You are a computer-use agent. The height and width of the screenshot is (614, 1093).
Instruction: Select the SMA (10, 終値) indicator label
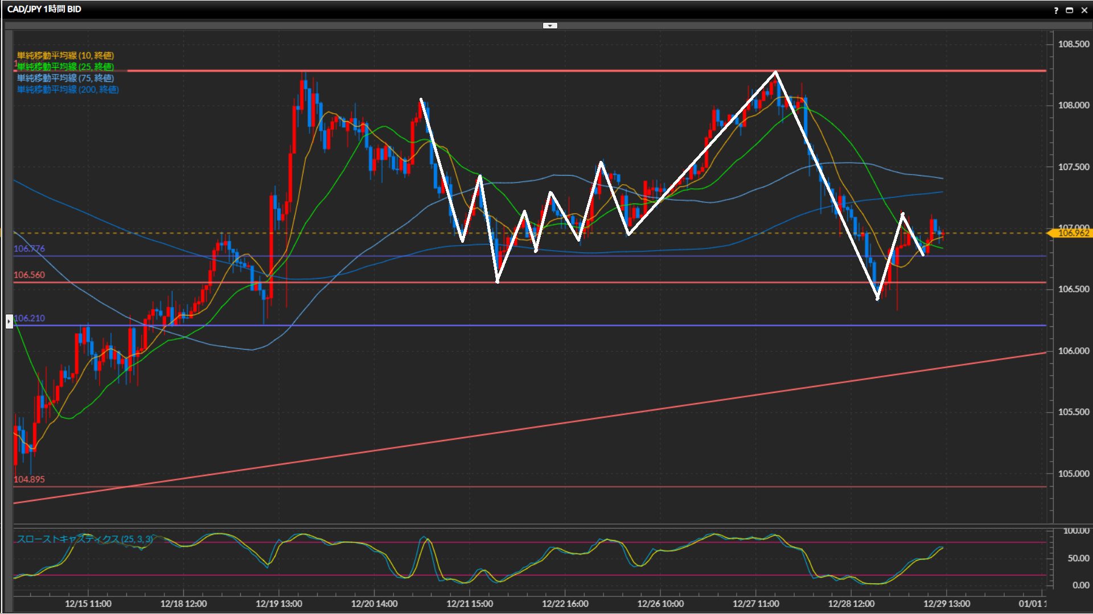65,55
